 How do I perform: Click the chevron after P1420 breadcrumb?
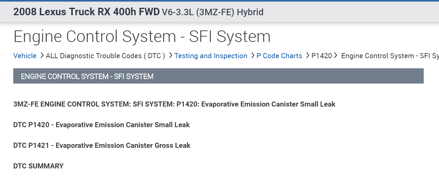[336, 55]
